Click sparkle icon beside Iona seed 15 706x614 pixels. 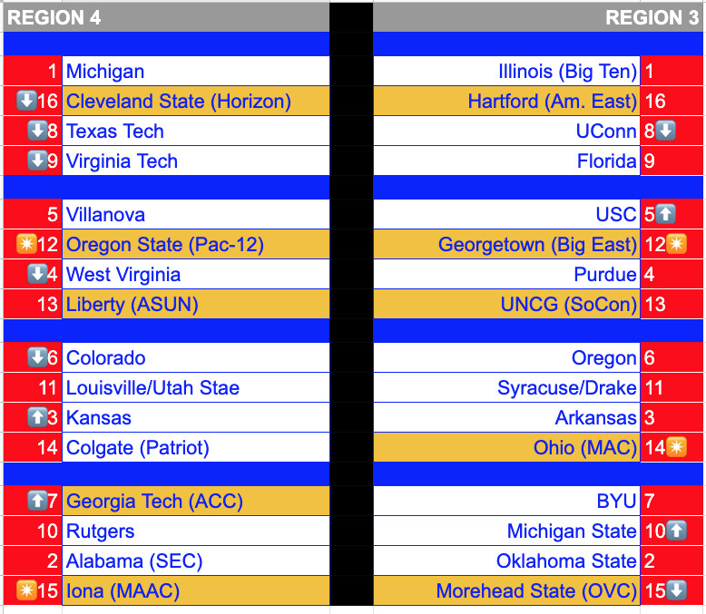(26, 590)
